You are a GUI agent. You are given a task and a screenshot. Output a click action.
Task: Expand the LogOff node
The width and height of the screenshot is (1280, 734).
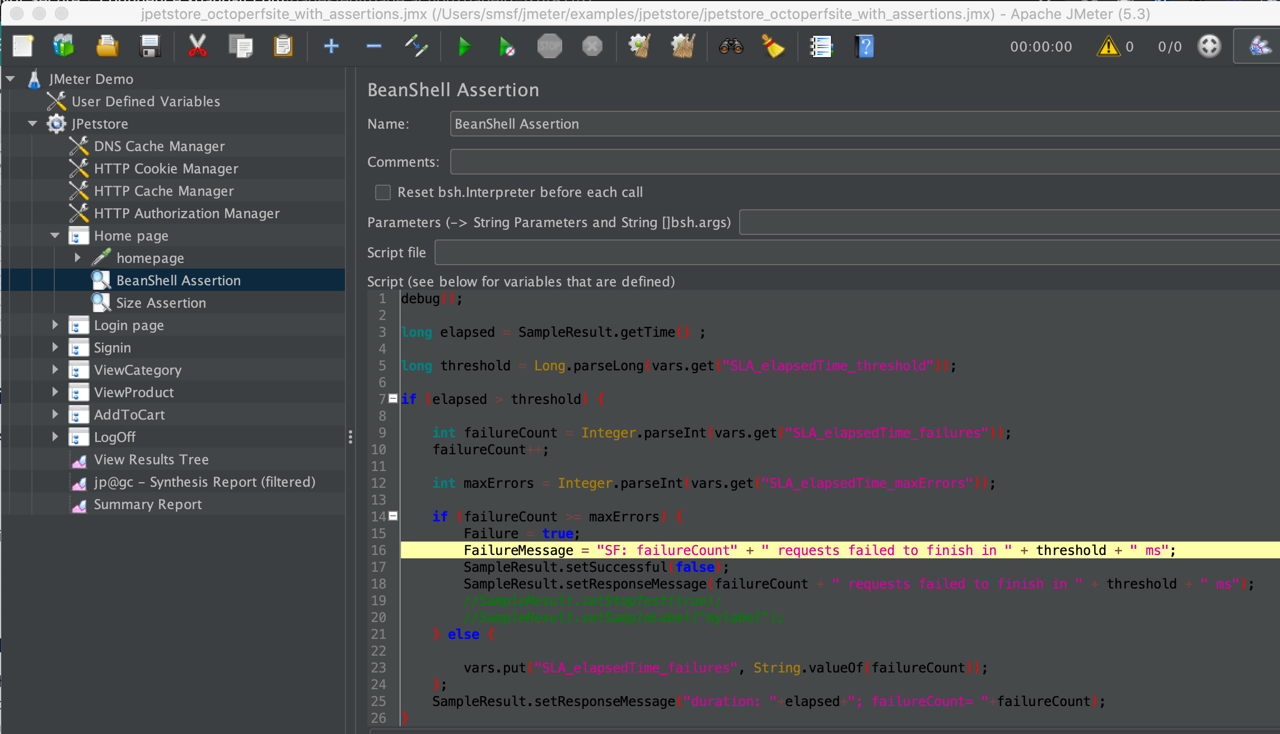pos(55,437)
